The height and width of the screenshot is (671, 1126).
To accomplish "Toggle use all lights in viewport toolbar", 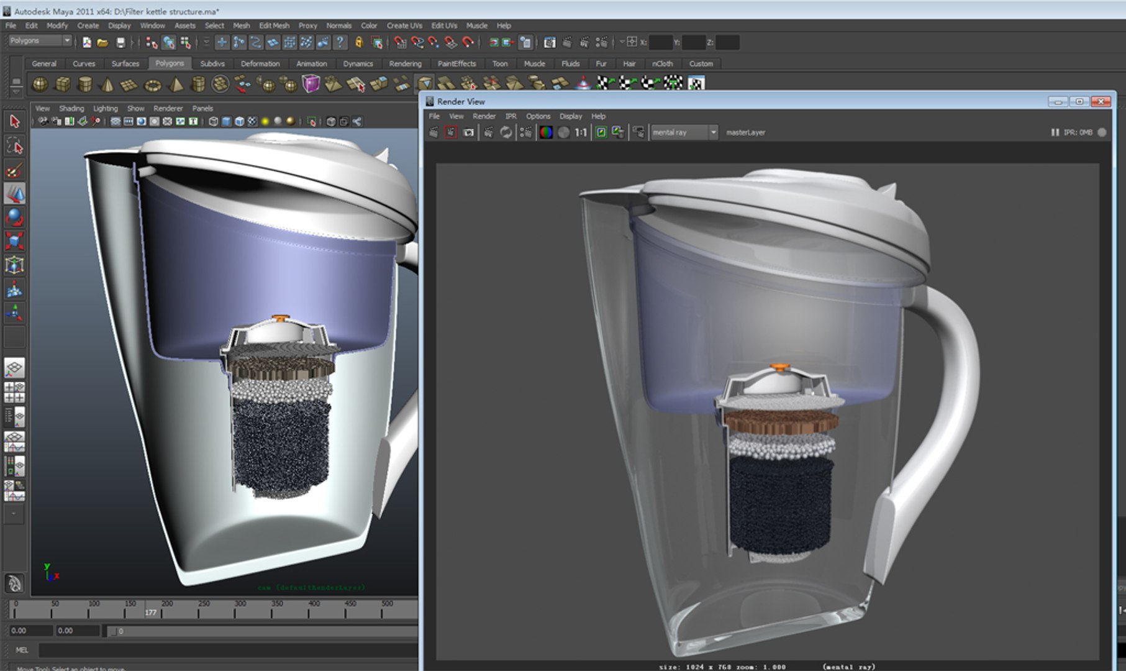I will pyautogui.click(x=265, y=122).
